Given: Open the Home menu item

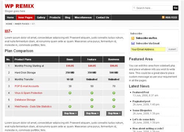Looking at the screenshot, I should pos(10,18).
